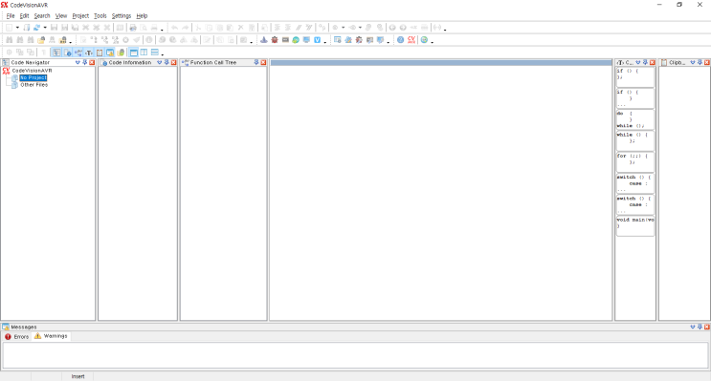The width and height of the screenshot is (711, 381).
Task: Toggle Clipboard History panel visibility button
Action: click(100, 53)
